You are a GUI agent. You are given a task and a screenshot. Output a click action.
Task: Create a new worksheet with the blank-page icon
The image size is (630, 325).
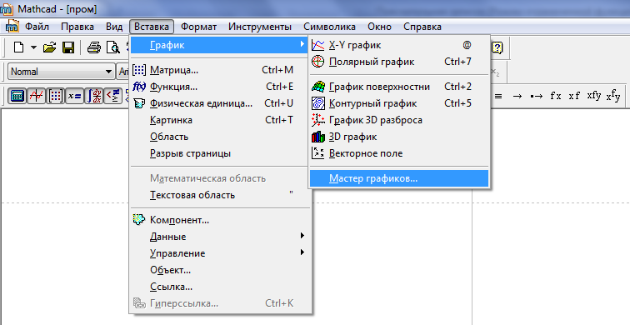coord(18,47)
